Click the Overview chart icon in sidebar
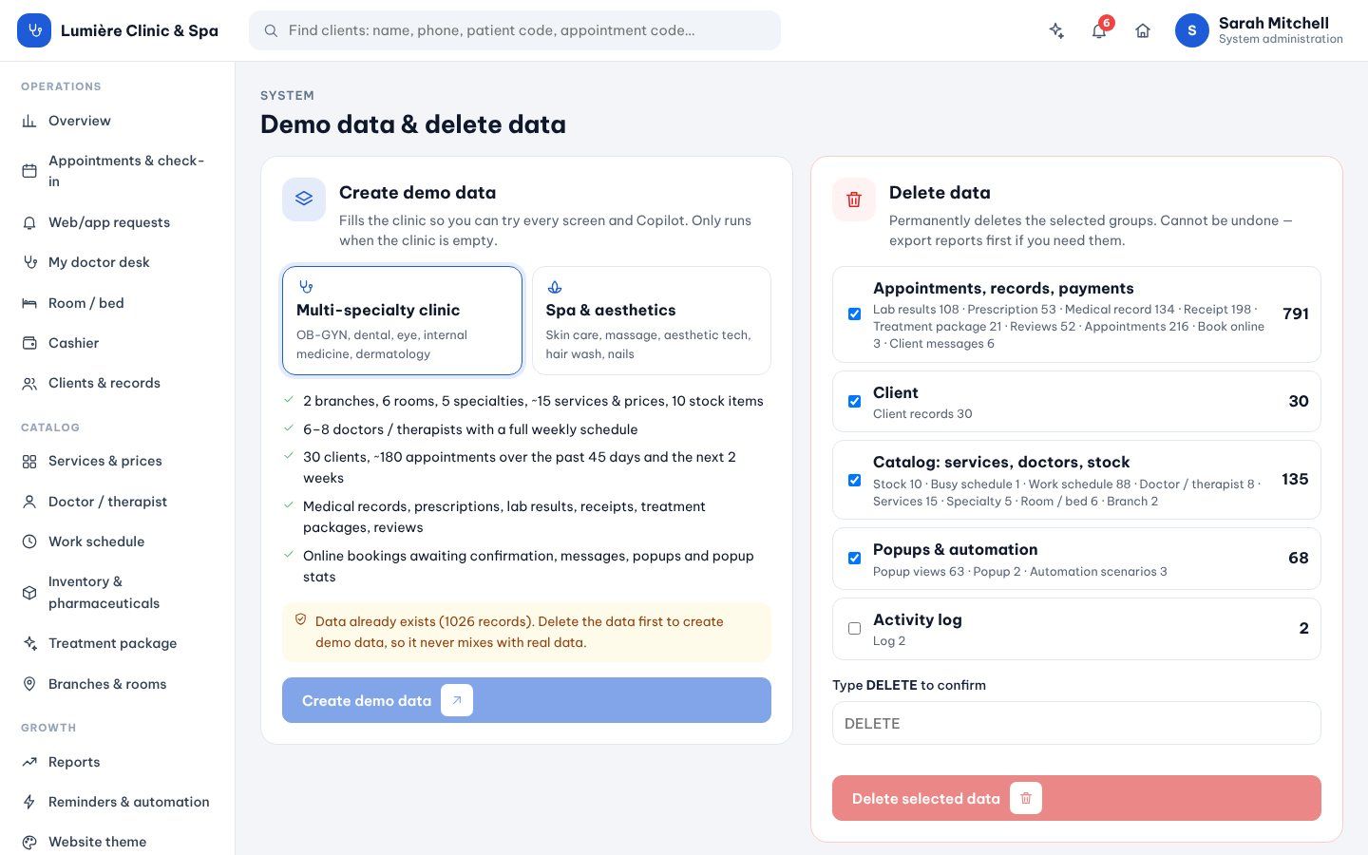Image resolution: width=1368 pixels, height=855 pixels. tap(29, 121)
